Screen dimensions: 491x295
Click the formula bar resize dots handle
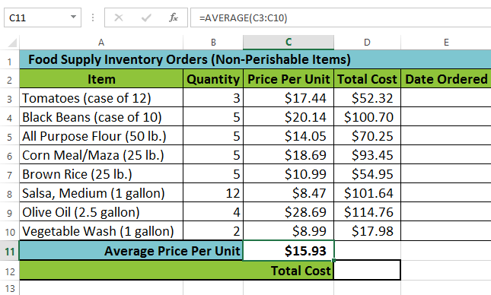93,17
